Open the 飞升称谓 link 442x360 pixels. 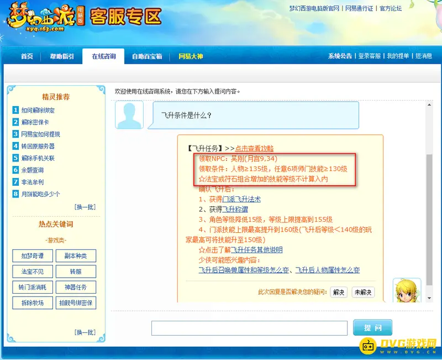tap(235, 210)
